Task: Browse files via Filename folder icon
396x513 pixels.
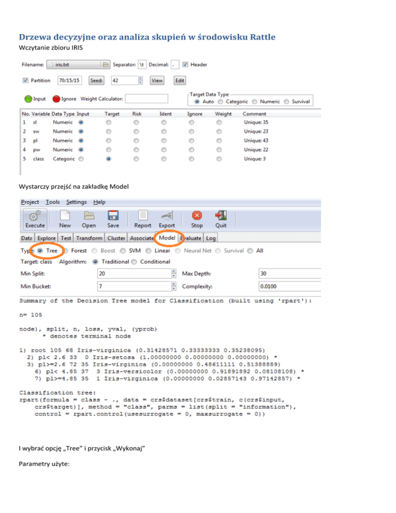Action: [x=105, y=65]
